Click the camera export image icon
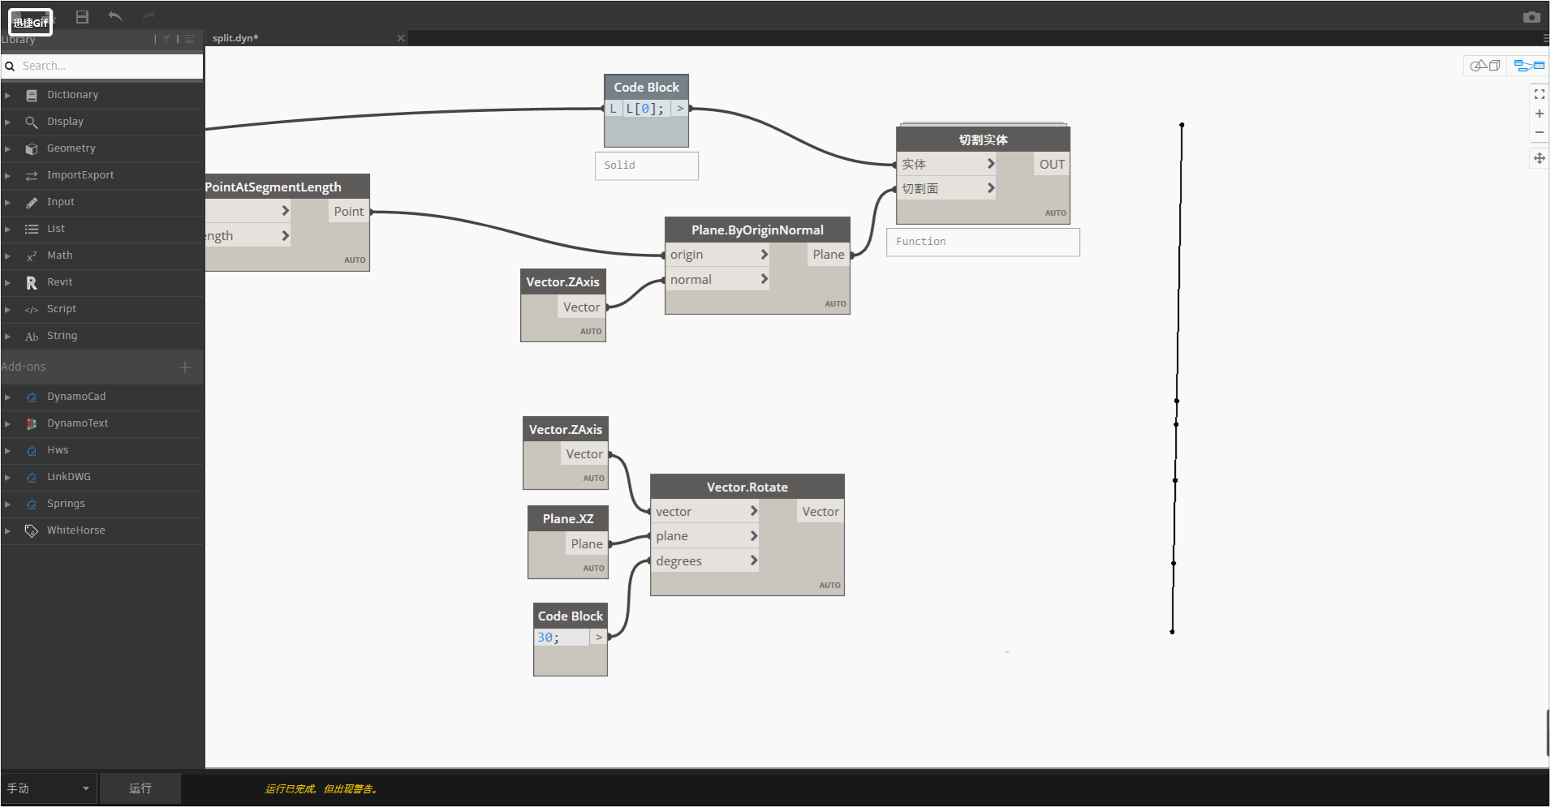Screen dimensions: 1550x807 pyautogui.click(x=1531, y=17)
